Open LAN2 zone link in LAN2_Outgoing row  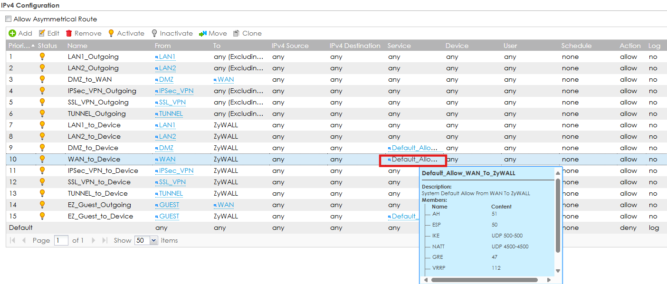(x=166, y=68)
